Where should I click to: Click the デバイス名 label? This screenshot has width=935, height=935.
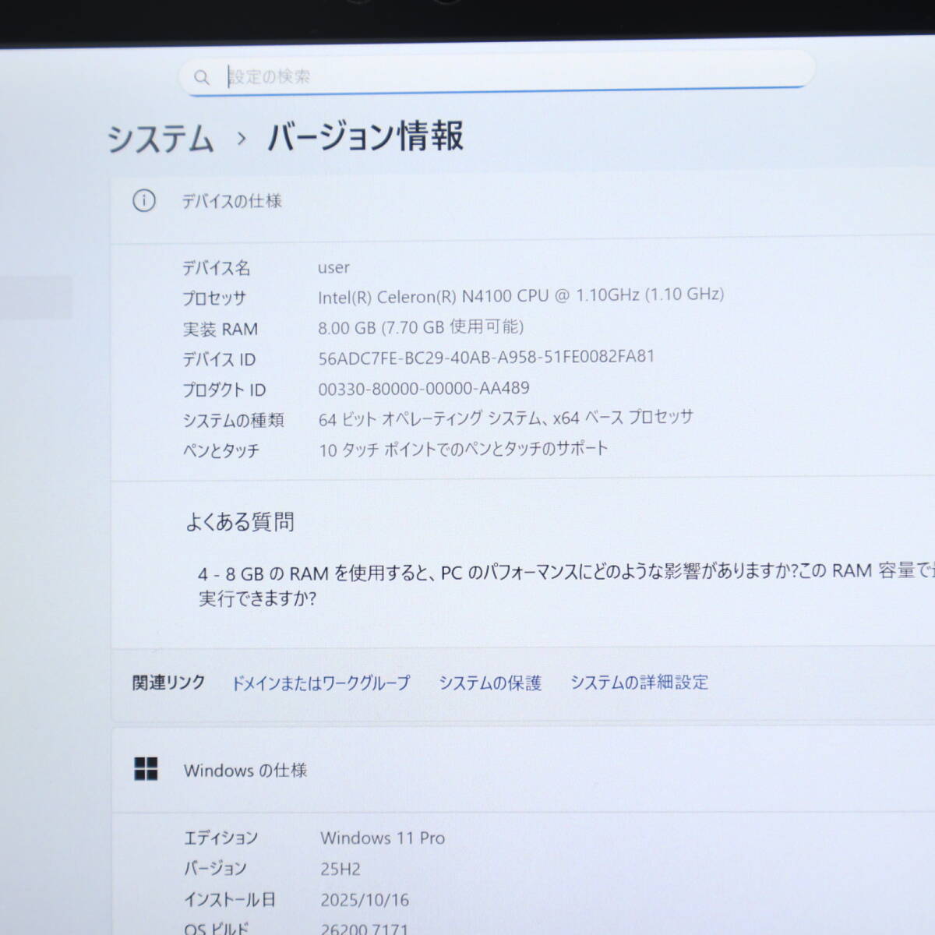pos(216,268)
